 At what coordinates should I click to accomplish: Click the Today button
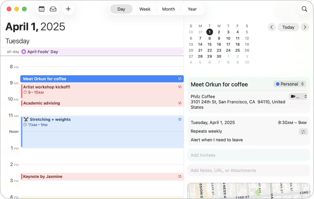[288, 27]
